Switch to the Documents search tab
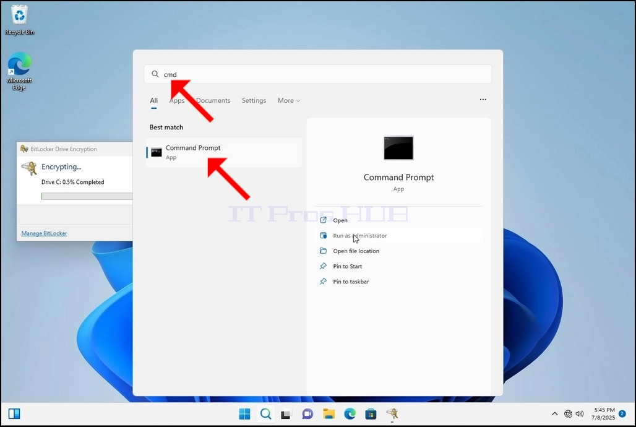 pyautogui.click(x=213, y=100)
